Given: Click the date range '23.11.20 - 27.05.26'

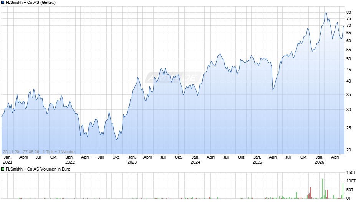Looking at the screenshot, I should coord(21,152).
